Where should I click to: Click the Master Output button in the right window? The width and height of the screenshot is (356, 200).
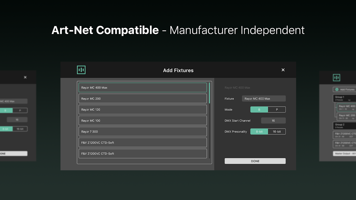pos(344,153)
